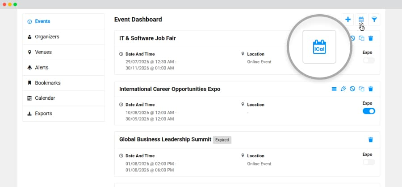This screenshot has width=402, height=187.
Task: Toggle Expo switch for Global Business Leadership Summit
Action: [x=369, y=162]
